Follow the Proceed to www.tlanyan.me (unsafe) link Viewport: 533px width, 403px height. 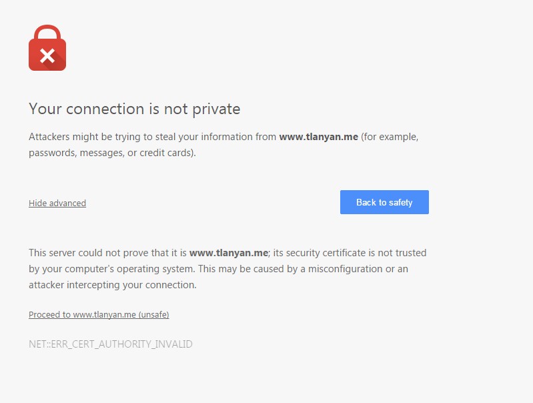(103, 314)
